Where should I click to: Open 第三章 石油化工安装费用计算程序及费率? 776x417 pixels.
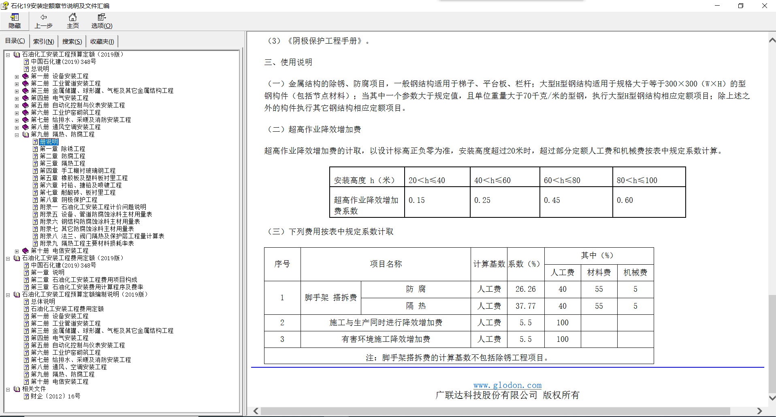[87, 287]
